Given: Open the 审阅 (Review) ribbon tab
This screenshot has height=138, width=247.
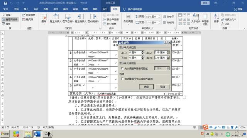Looking at the screenshot, I should coord(75,9).
